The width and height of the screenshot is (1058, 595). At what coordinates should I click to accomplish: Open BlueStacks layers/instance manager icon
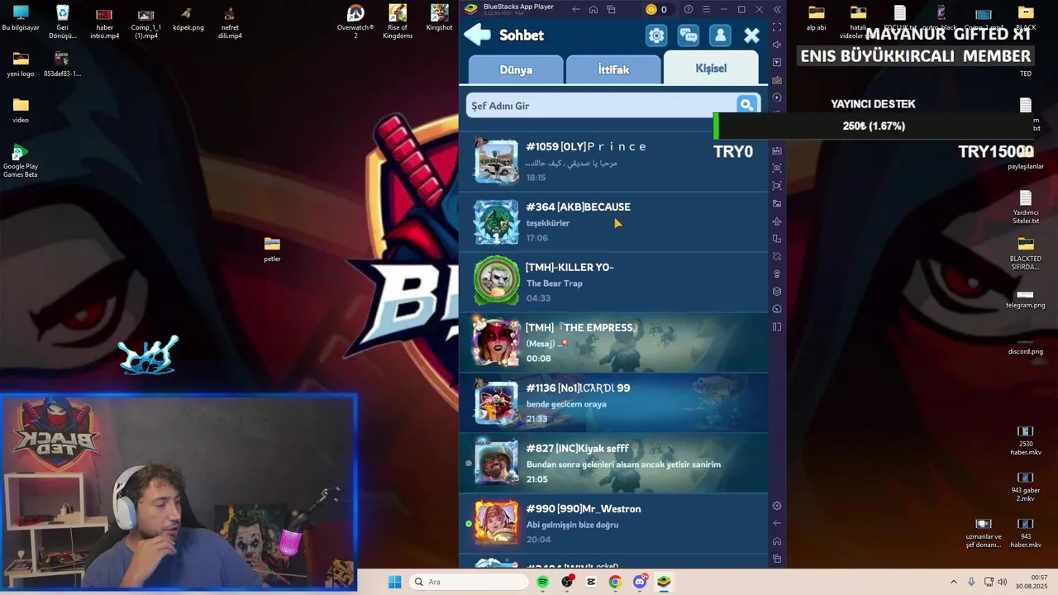tap(777, 292)
